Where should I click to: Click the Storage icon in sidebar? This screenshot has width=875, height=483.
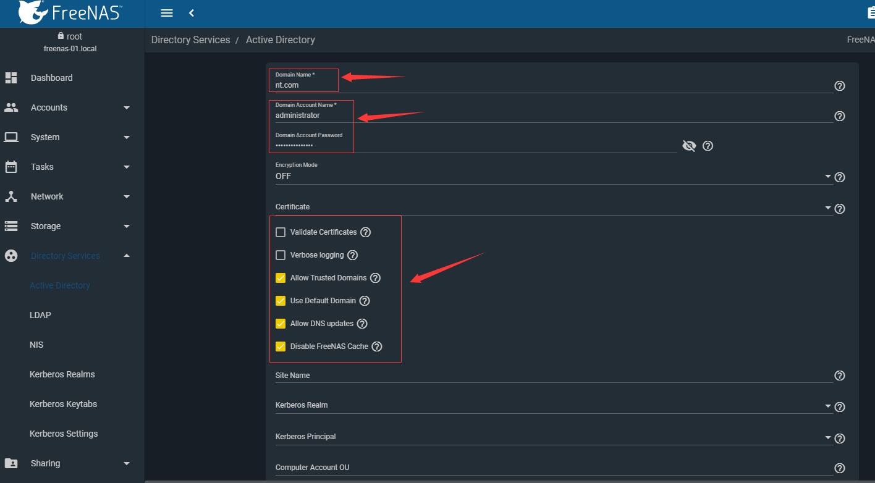(12, 225)
